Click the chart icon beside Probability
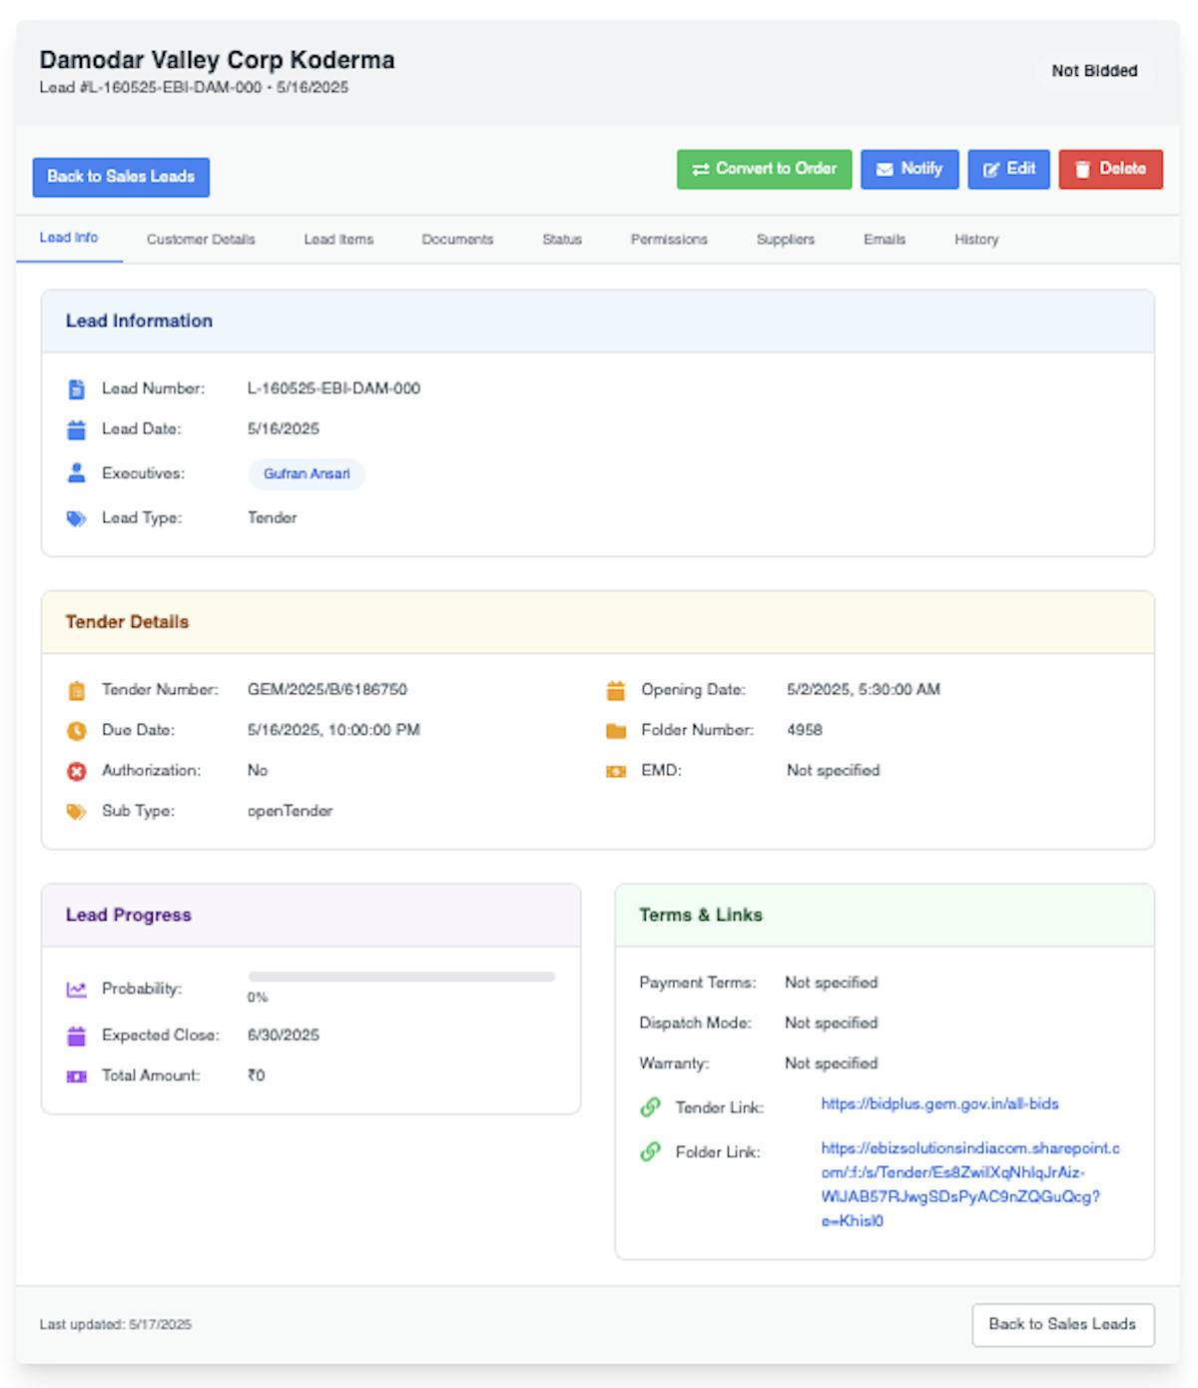1198x1388 pixels. pyautogui.click(x=77, y=990)
